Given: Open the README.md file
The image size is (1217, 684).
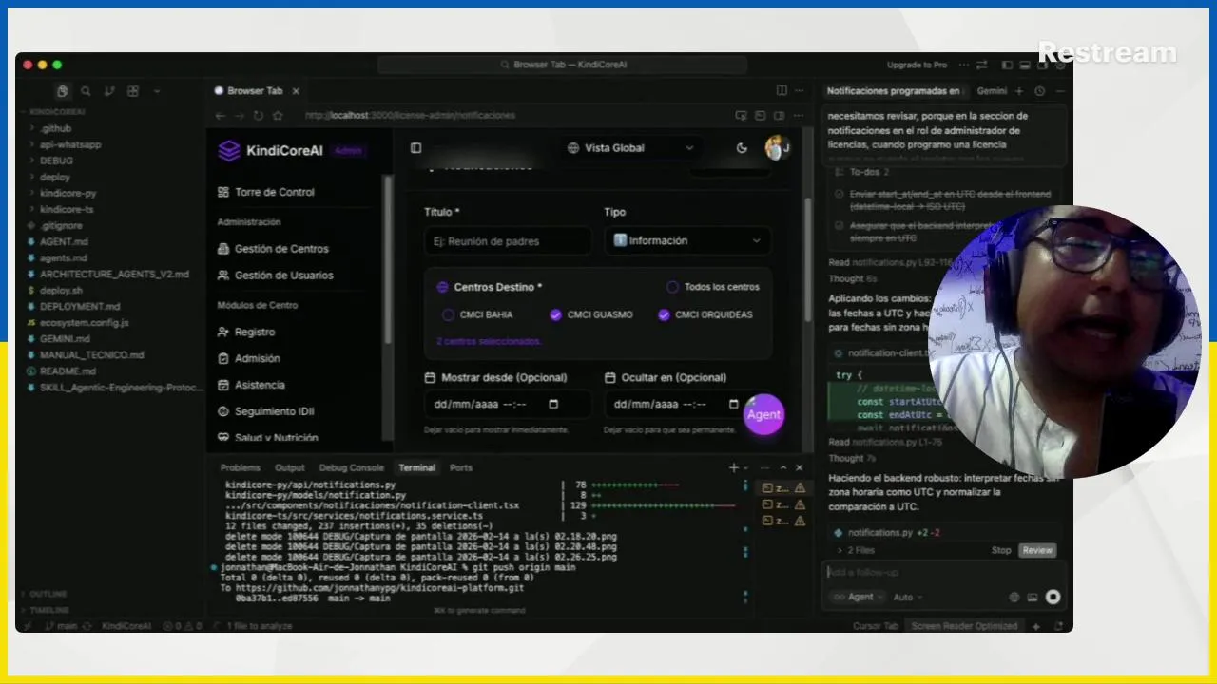Looking at the screenshot, I should tap(68, 370).
